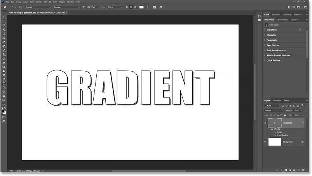Image resolution: width=312 pixels, height=176 pixels.
Task: Open the search icon at top right
Action: [293, 7]
